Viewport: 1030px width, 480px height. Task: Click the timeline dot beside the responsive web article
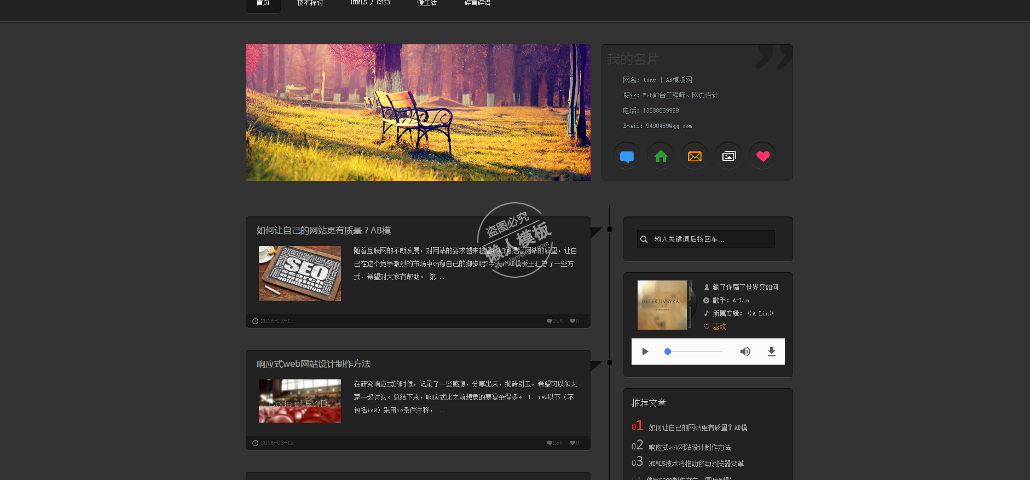(610, 362)
